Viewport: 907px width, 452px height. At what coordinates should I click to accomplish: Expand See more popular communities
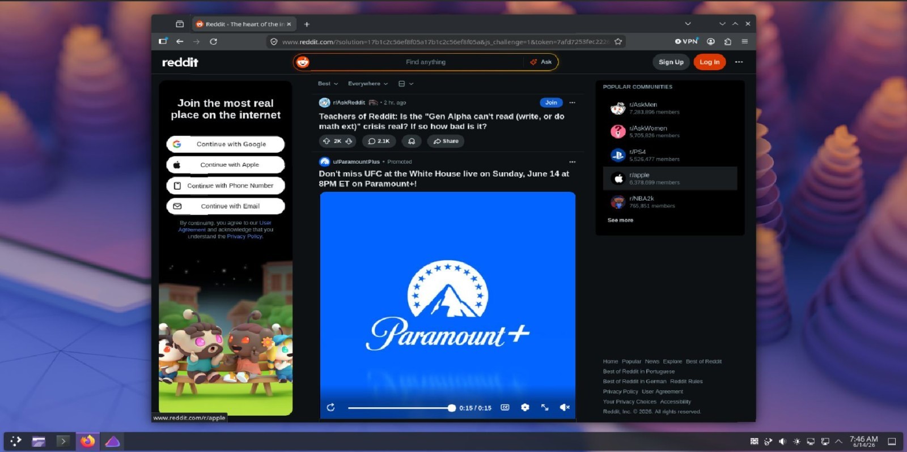[x=620, y=220]
